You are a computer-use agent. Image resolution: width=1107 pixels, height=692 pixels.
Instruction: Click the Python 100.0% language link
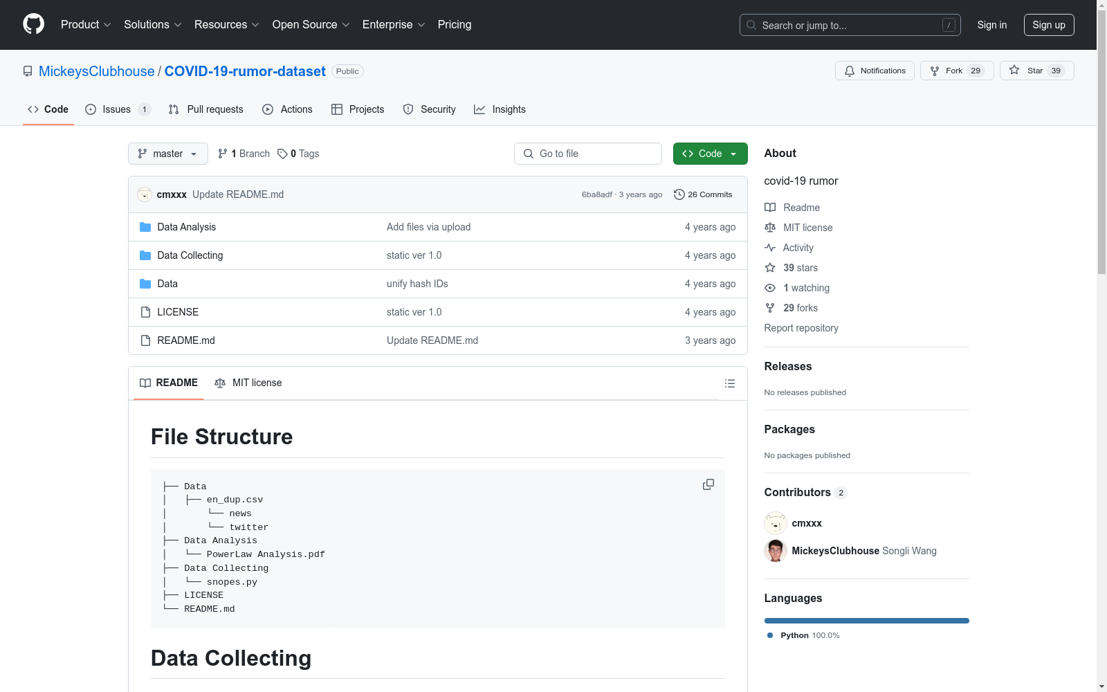coord(803,635)
